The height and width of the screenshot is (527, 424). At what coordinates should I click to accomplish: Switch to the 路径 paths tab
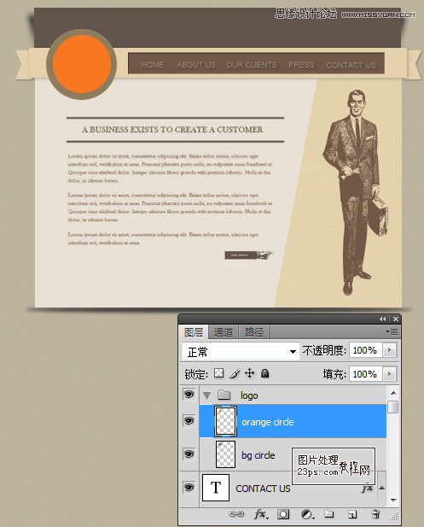point(253,332)
